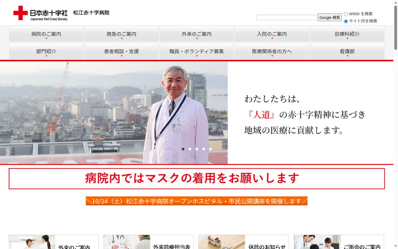
Task: Open the 休診のお知らせ card
Action: coord(243,242)
